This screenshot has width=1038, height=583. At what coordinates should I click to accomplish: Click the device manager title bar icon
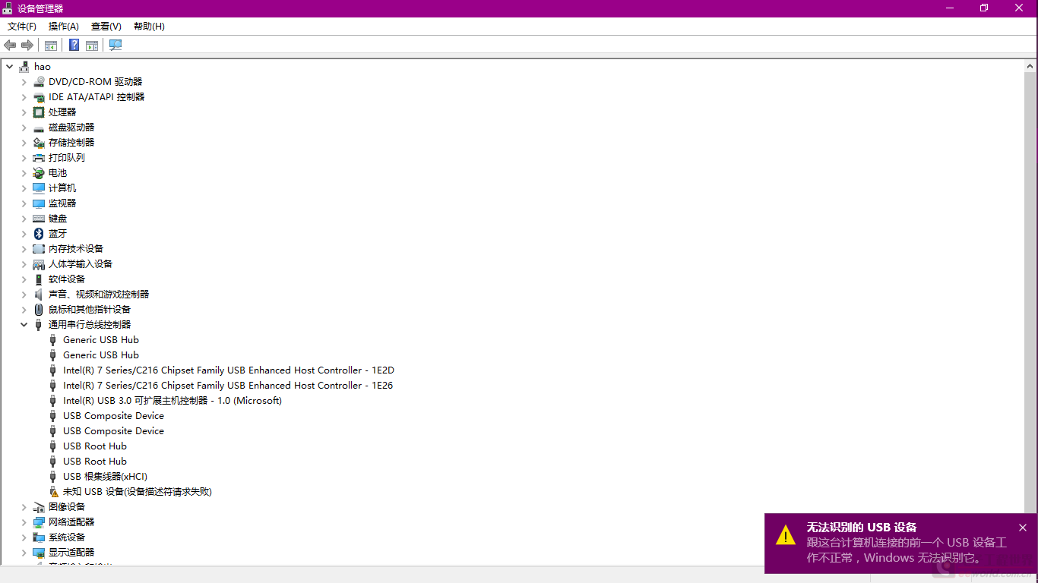click(x=8, y=8)
